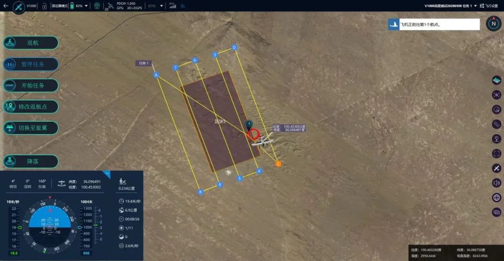504x261 pixels.
Task: Click the back arrow in top bar
Action: coord(6,6)
